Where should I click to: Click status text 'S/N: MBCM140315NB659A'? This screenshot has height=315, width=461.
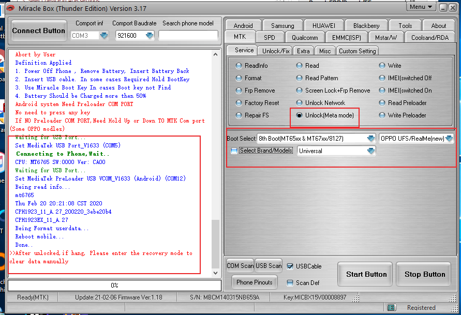[225, 297]
